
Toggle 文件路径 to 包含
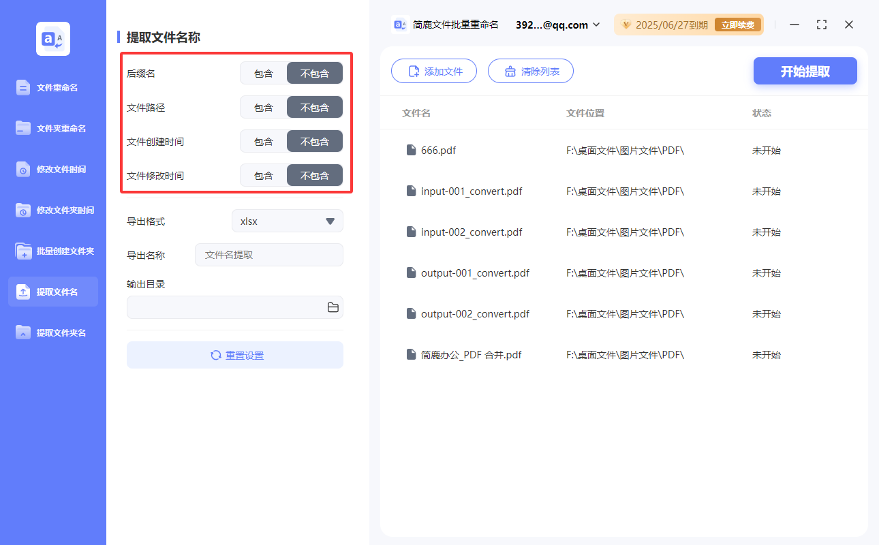point(263,107)
